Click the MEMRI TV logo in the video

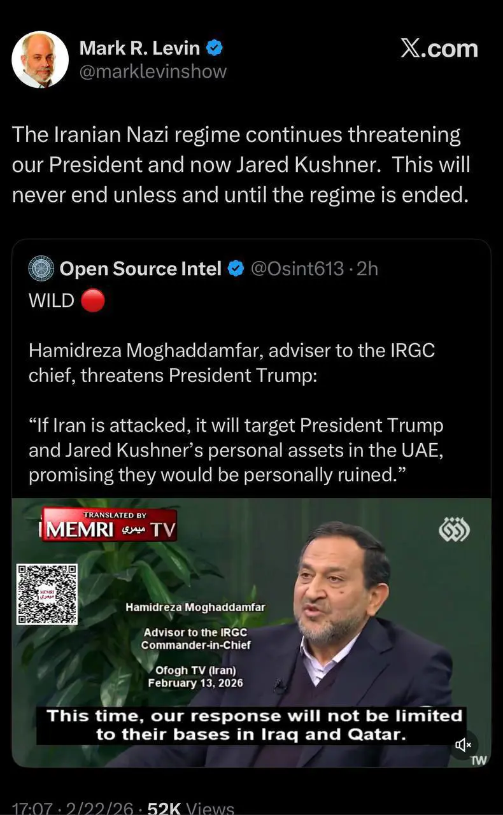tap(108, 526)
